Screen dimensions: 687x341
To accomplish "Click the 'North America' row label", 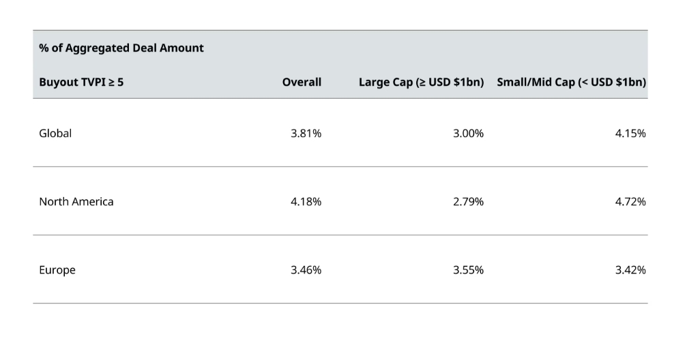I will point(76,202).
